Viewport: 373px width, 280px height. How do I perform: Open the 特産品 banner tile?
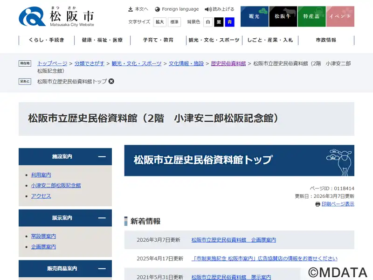[311, 16]
